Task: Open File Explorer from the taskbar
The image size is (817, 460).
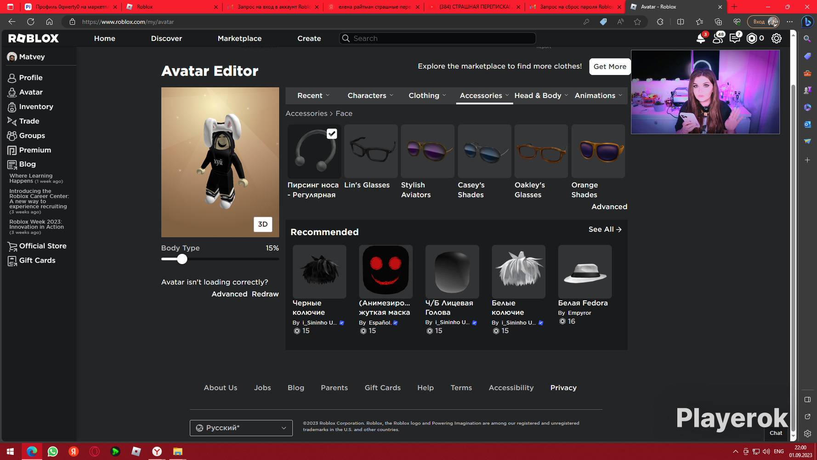Action: (178, 451)
